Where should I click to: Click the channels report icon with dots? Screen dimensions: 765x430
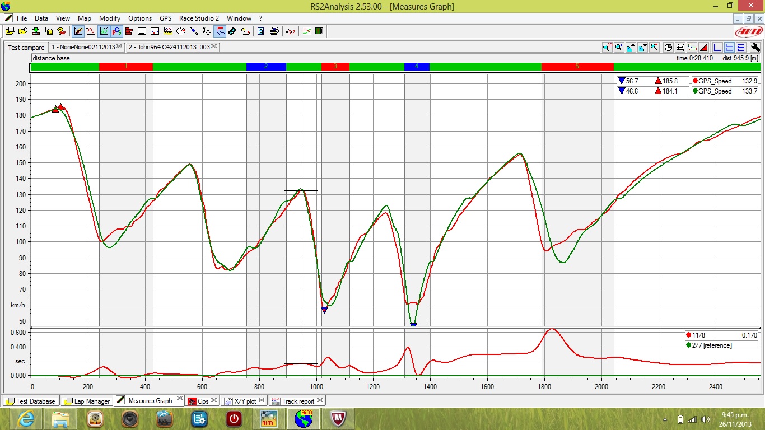coord(155,31)
